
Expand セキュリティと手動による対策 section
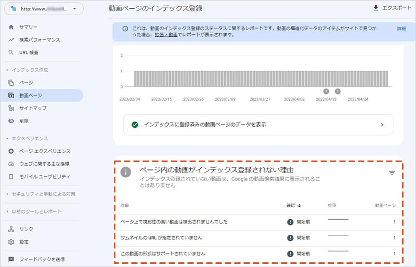pyautogui.click(x=7, y=194)
